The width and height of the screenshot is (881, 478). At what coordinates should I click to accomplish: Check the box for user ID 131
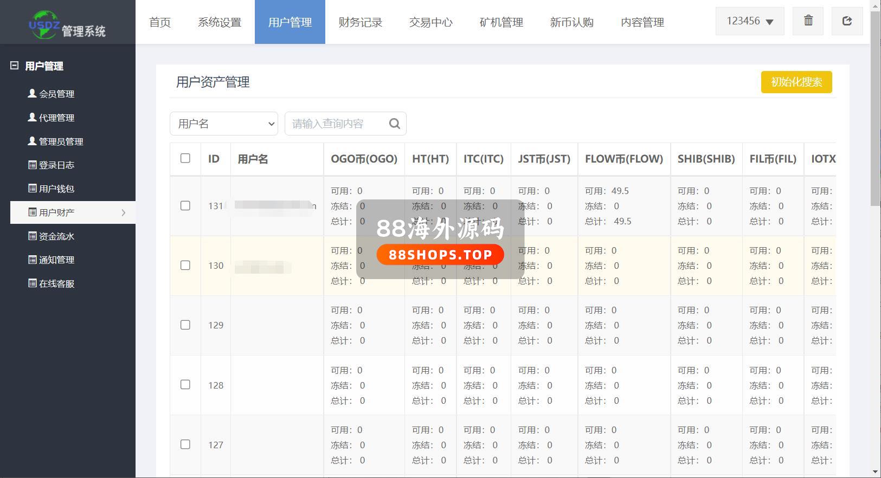[185, 206]
